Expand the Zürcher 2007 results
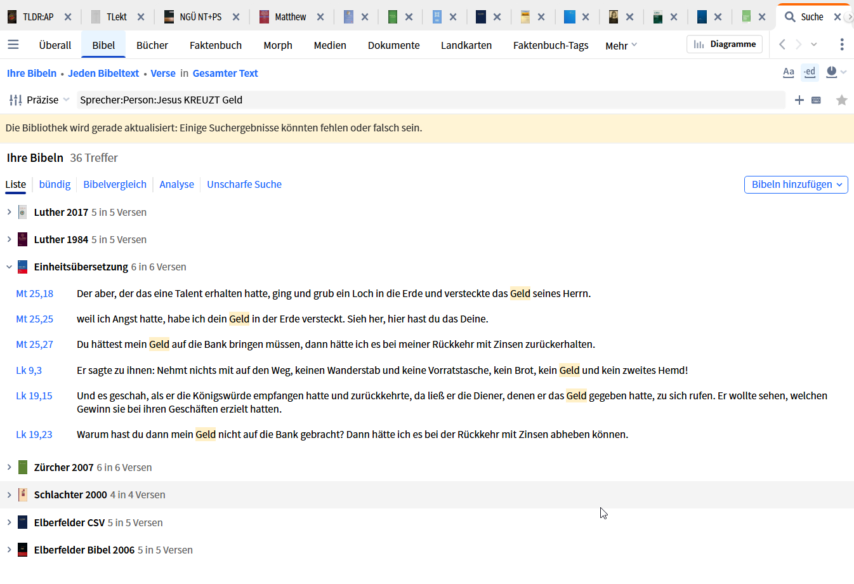Image resolution: width=854 pixels, height=584 pixels. tap(9, 467)
